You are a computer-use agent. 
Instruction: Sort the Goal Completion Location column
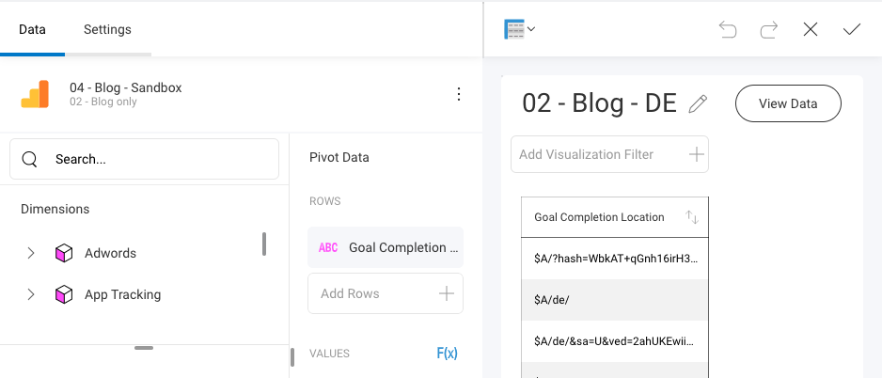(x=692, y=217)
